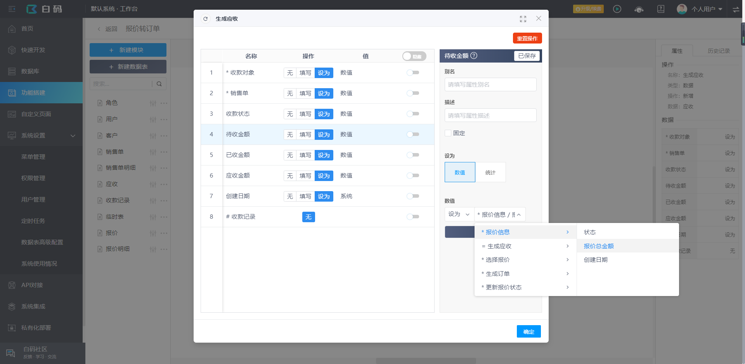Click the 升级/续费 badge in top bar
This screenshot has width=745, height=364.
[x=588, y=9]
